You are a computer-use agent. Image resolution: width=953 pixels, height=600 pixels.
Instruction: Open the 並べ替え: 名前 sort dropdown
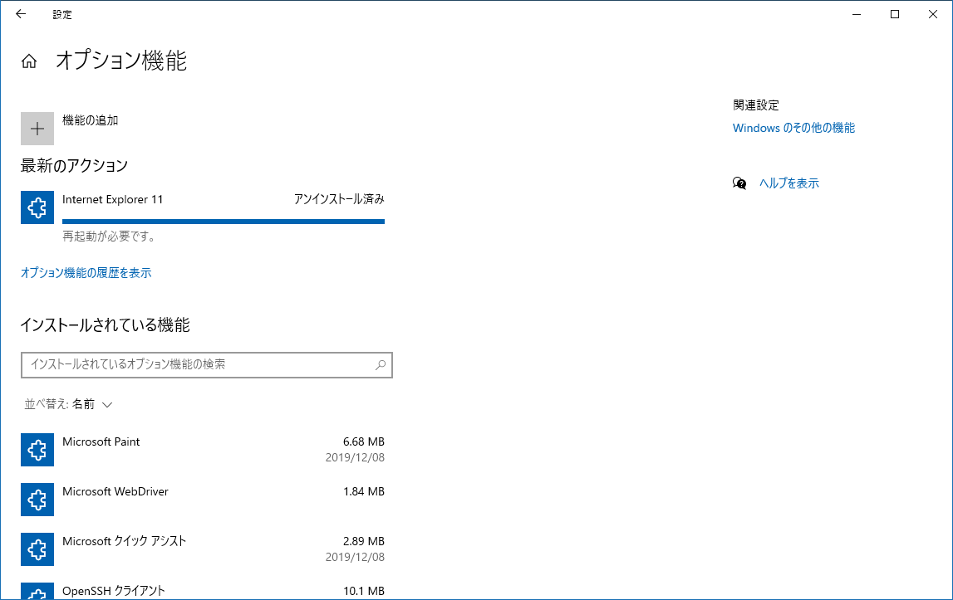(x=68, y=404)
